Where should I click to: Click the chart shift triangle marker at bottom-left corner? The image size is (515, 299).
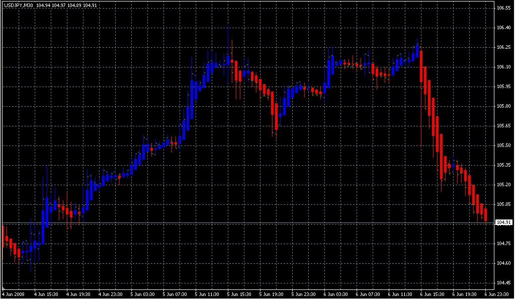coord(4,288)
